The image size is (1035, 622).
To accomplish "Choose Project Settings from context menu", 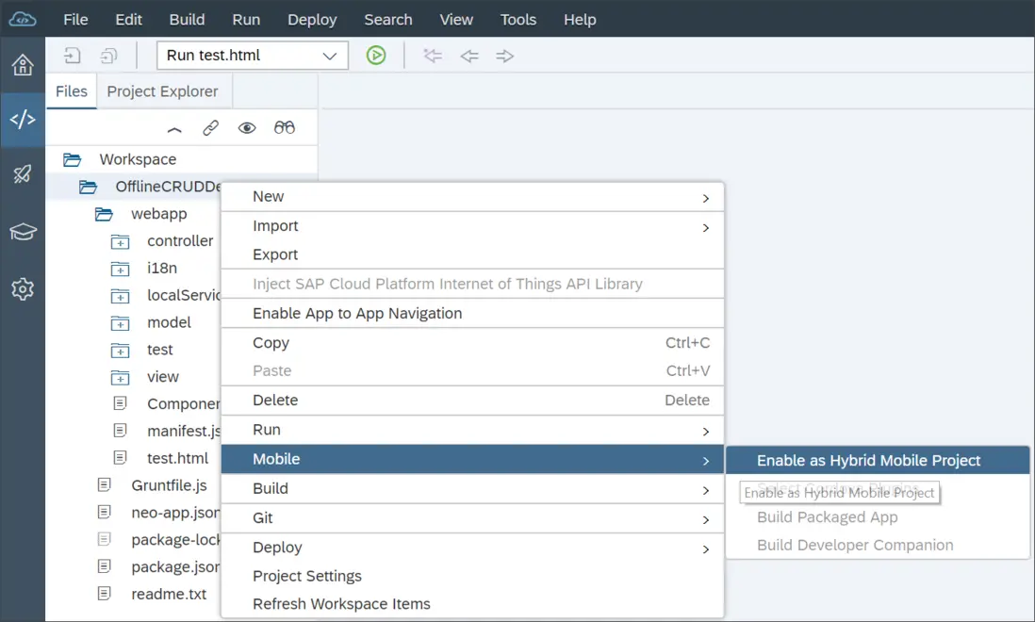I will point(306,576).
